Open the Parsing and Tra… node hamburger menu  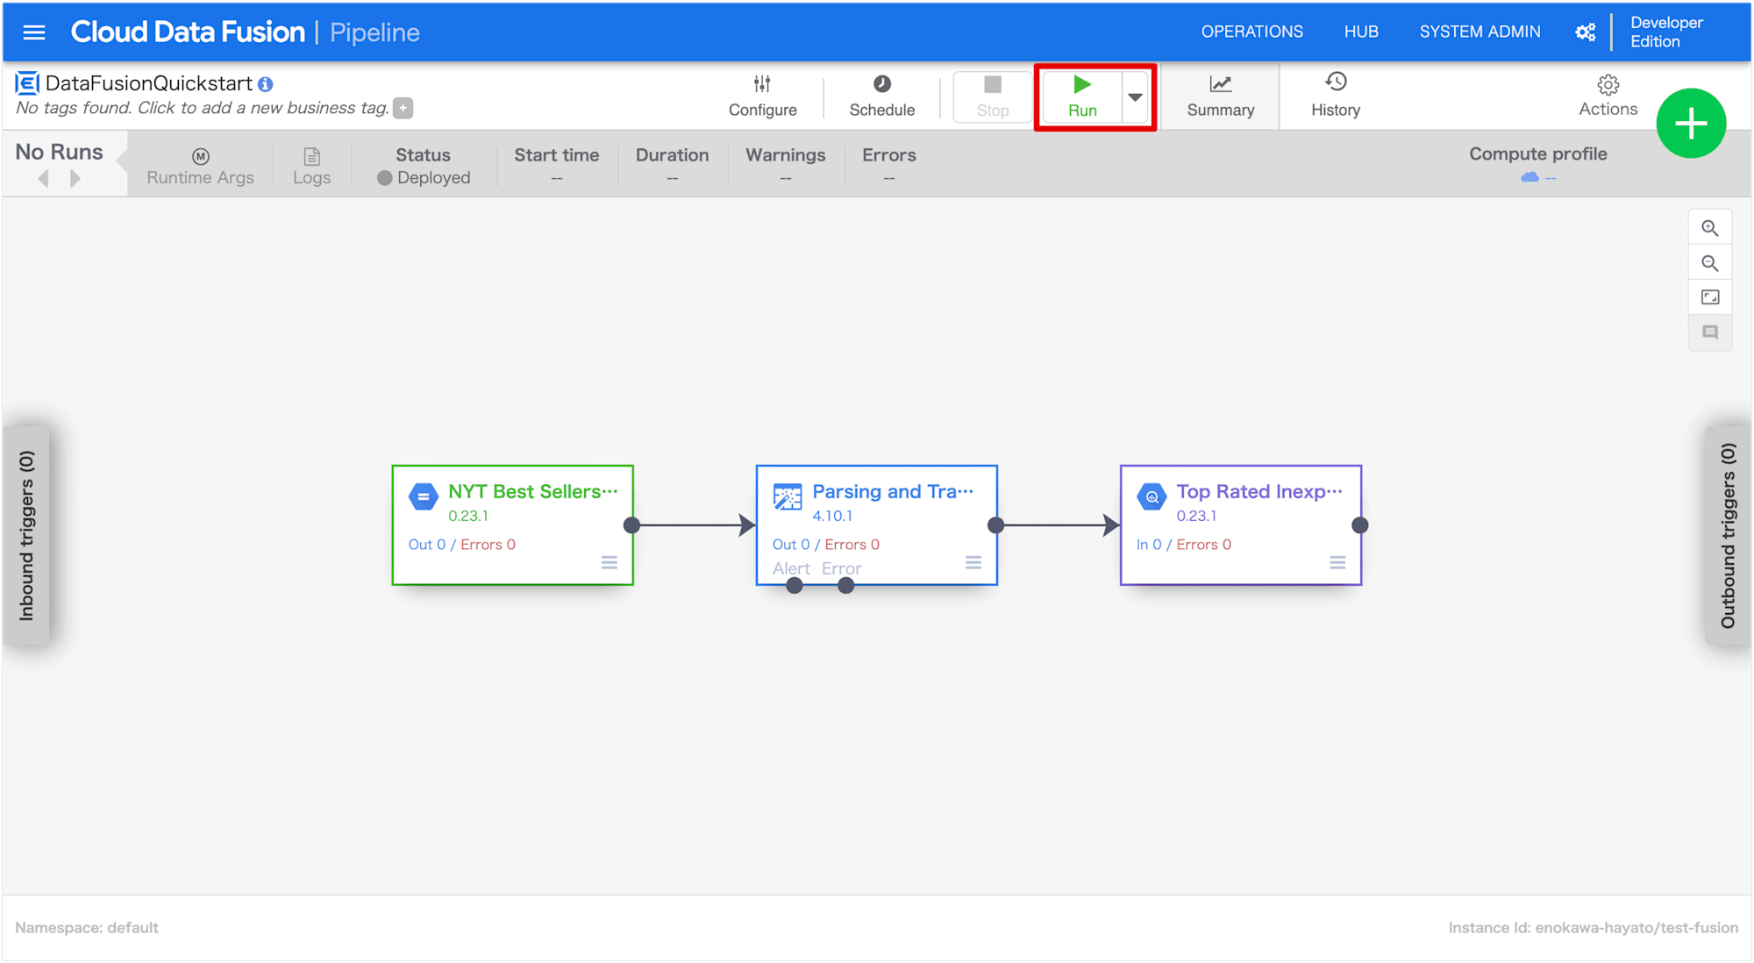(x=973, y=562)
